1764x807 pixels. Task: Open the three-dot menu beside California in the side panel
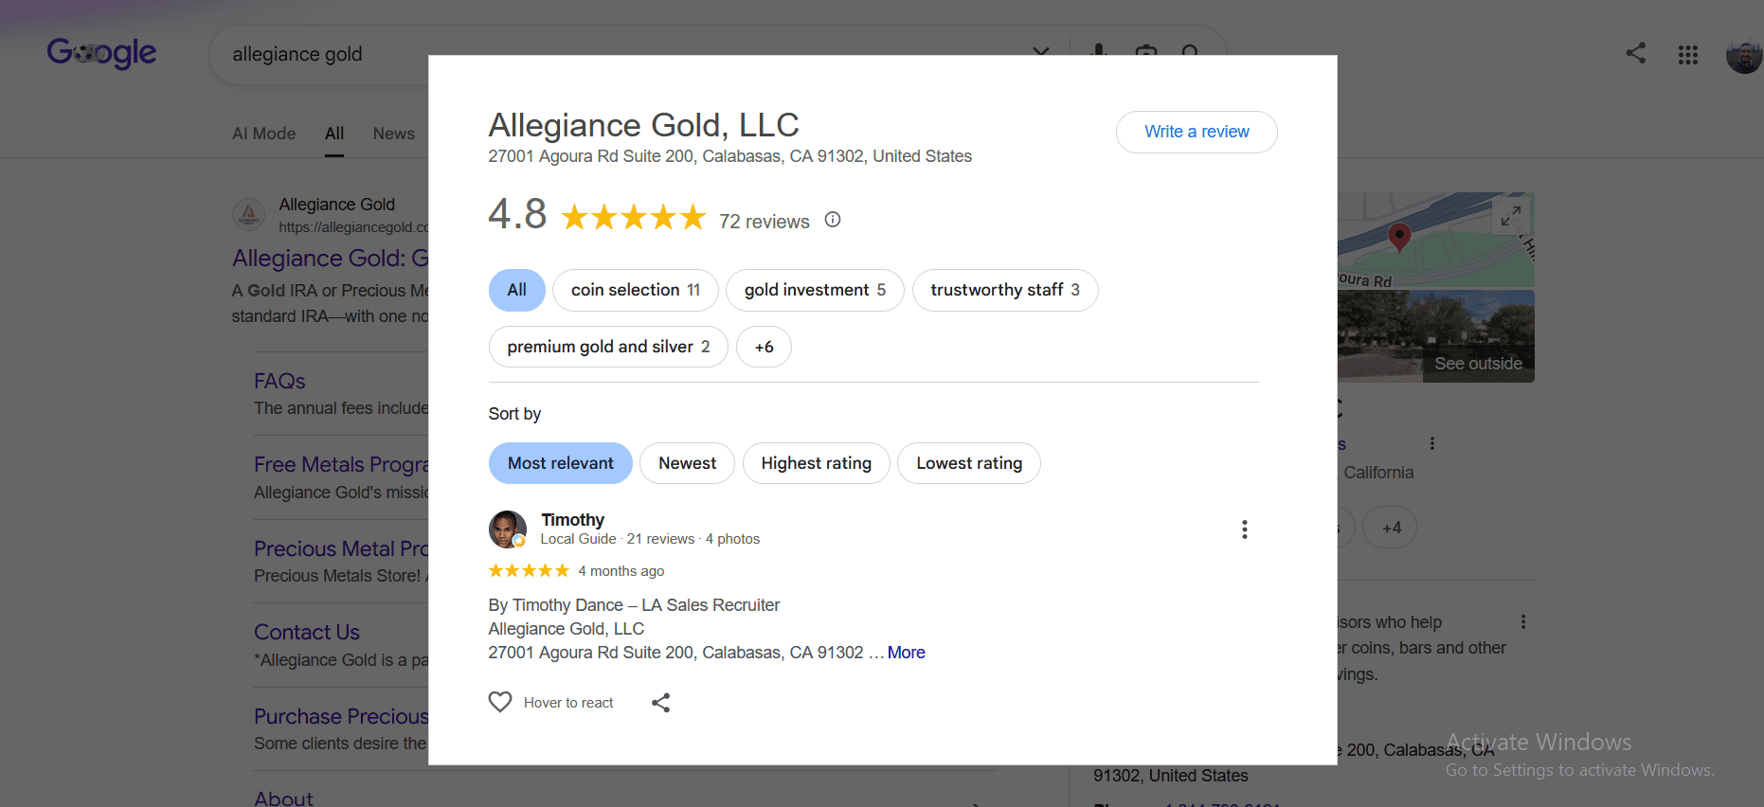point(1432,443)
